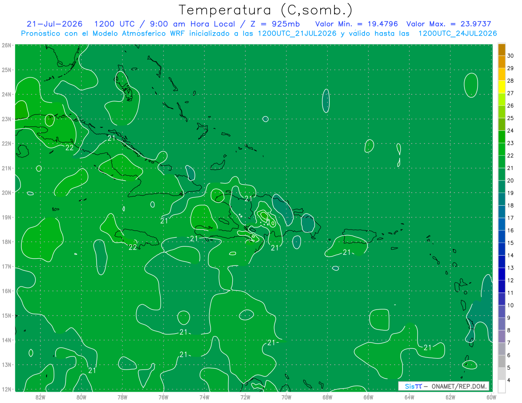Click the latitude label '26N'
Image resolution: width=522 pixels, height=403 pixels.
click(x=7, y=45)
